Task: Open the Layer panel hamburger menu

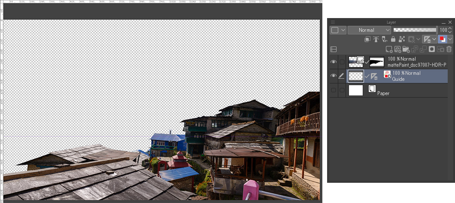Action: coord(333,22)
